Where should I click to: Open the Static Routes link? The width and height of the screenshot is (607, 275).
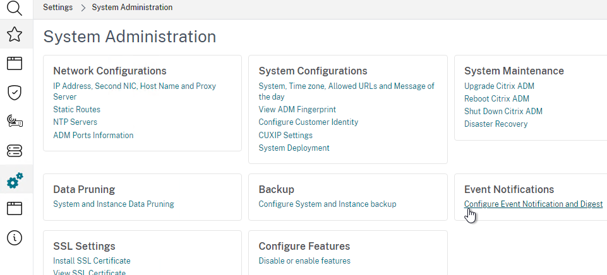(x=76, y=110)
